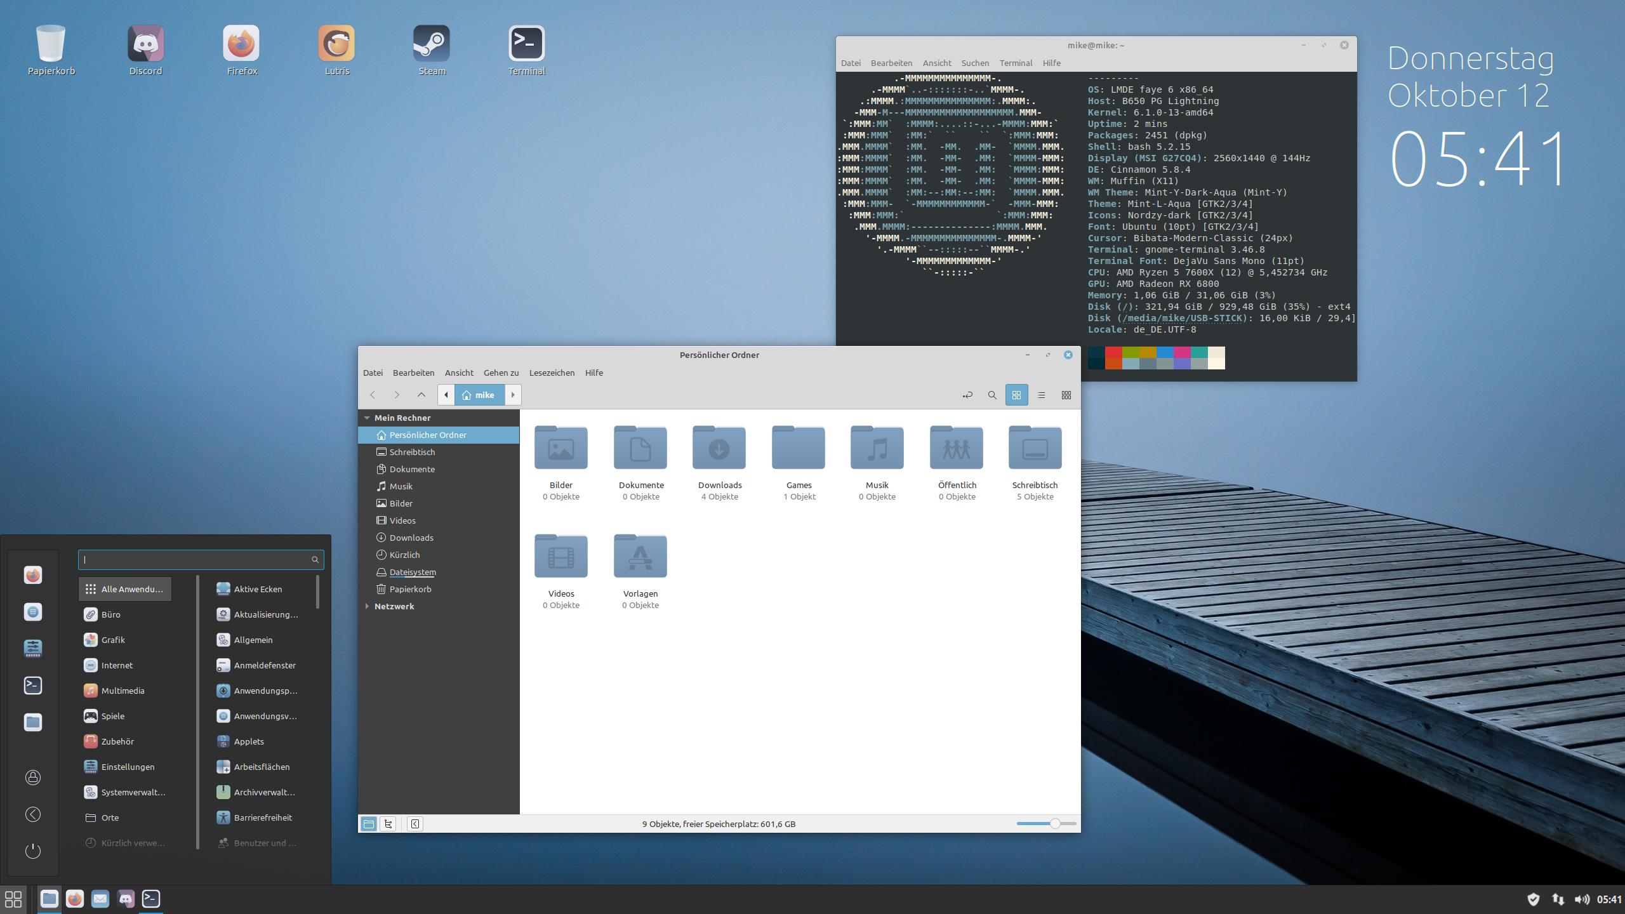Open the Lesezeichen menu
Image resolution: width=1625 pixels, height=914 pixels.
point(551,373)
